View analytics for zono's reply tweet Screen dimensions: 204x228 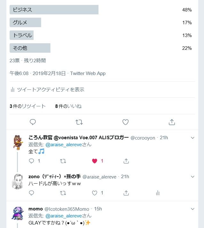pos(157,193)
